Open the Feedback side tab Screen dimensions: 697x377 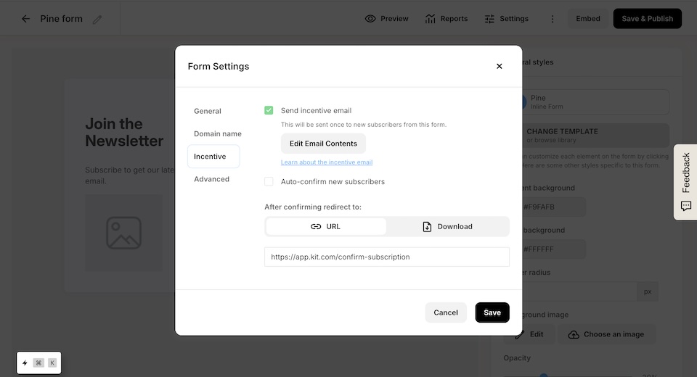(685, 182)
